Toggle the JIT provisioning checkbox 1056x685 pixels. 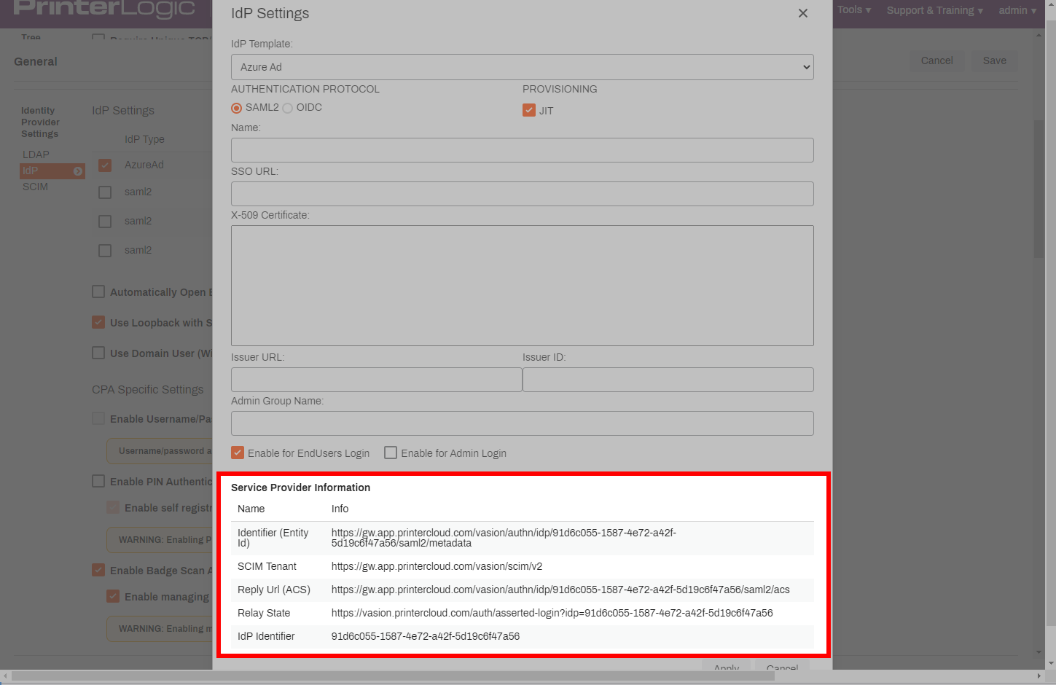pyautogui.click(x=529, y=110)
